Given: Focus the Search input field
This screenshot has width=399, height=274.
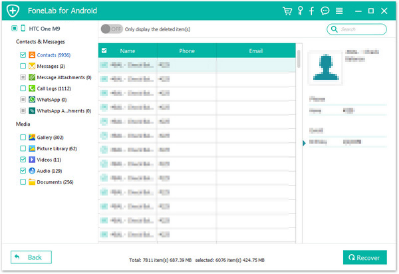Looking at the screenshot, I should point(356,29).
